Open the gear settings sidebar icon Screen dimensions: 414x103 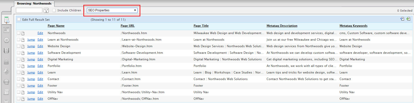tap(6, 40)
